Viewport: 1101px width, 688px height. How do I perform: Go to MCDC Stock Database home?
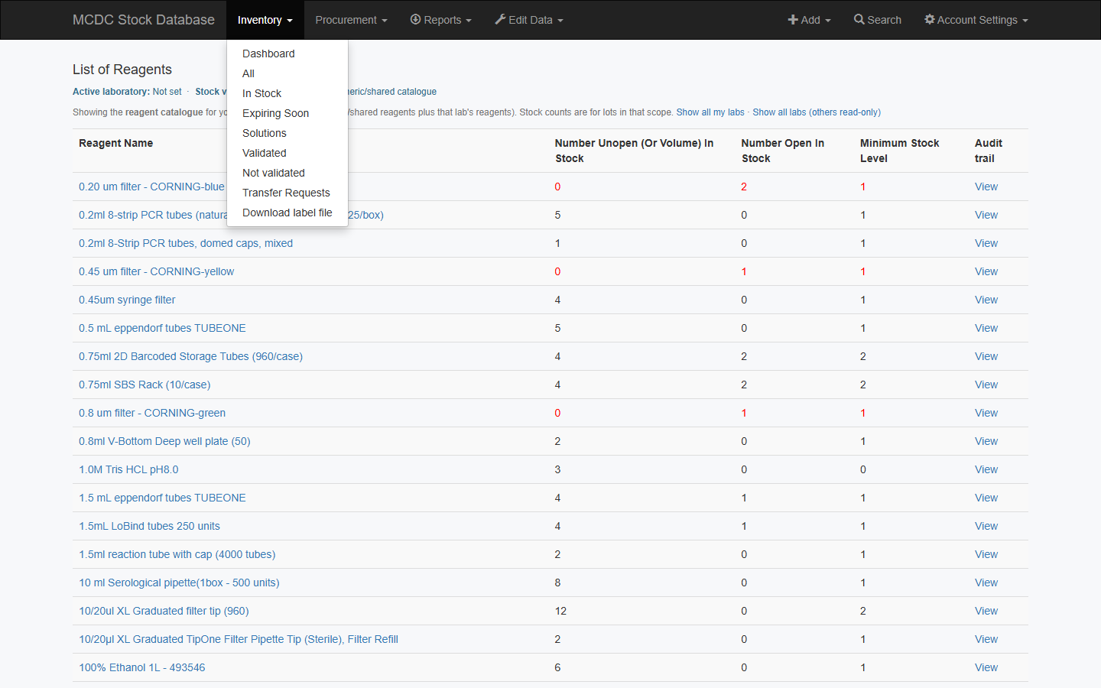pyautogui.click(x=144, y=20)
